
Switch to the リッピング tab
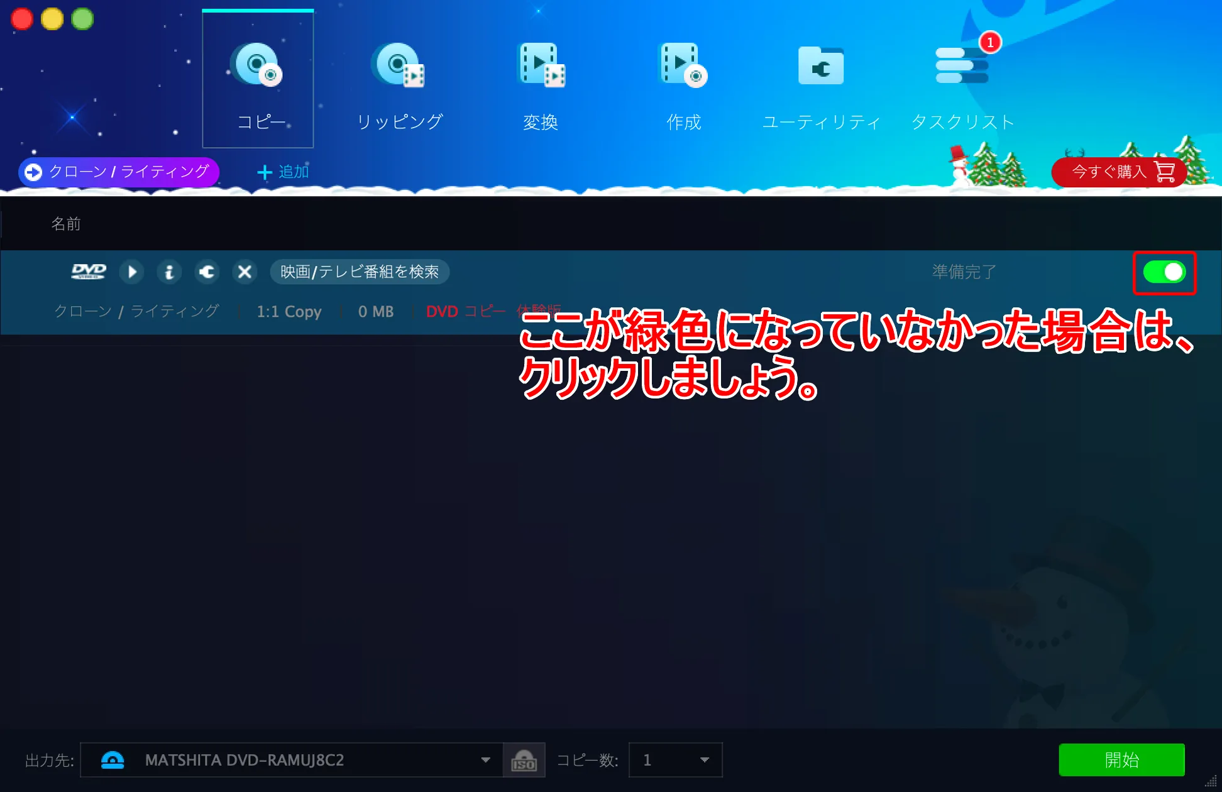400,86
